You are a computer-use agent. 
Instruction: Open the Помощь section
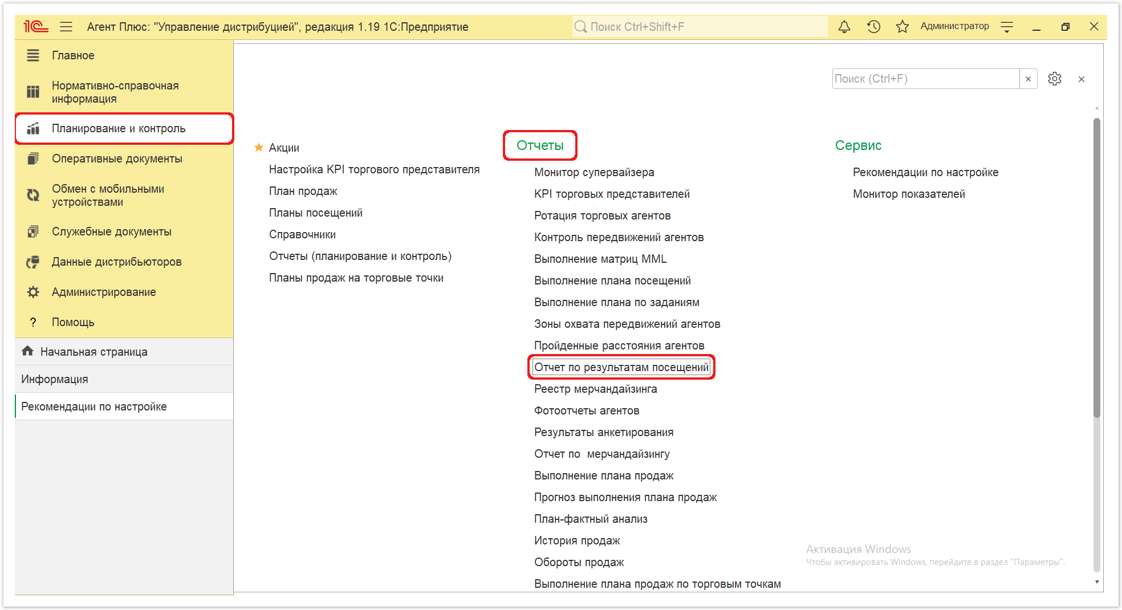point(124,322)
